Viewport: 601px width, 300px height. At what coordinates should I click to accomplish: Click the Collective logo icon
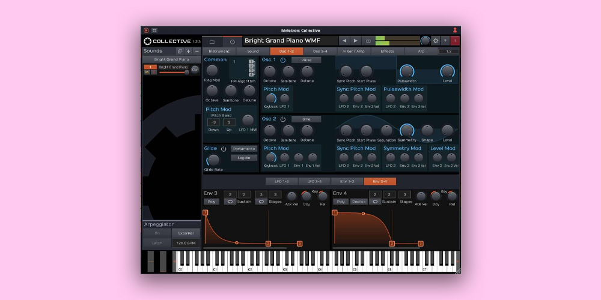(148, 41)
